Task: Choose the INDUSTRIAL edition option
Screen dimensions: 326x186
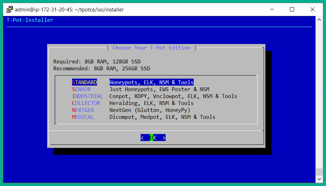Action: [x=88, y=96]
